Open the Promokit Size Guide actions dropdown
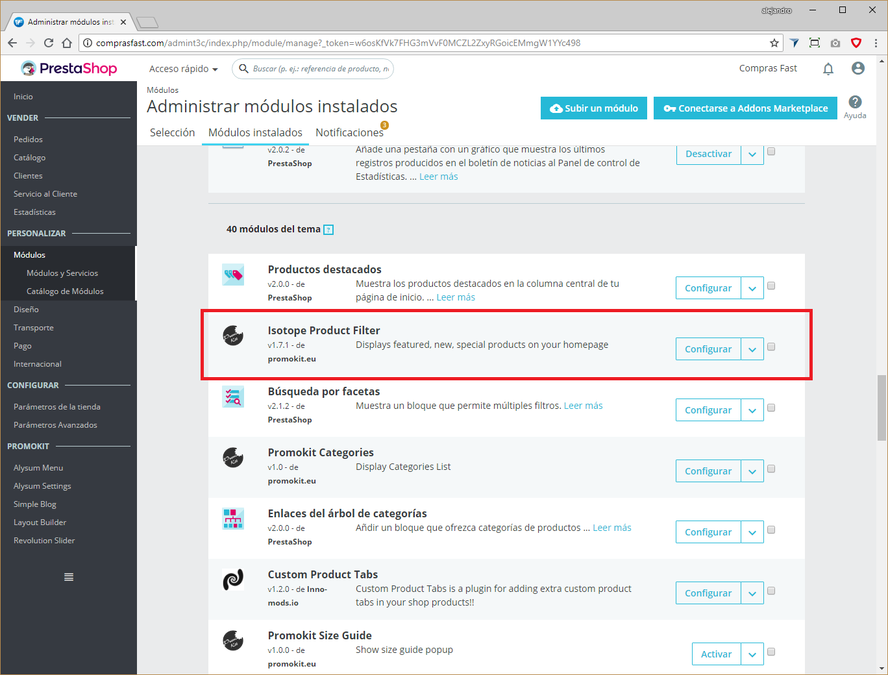This screenshot has width=888, height=675. coord(752,654)
